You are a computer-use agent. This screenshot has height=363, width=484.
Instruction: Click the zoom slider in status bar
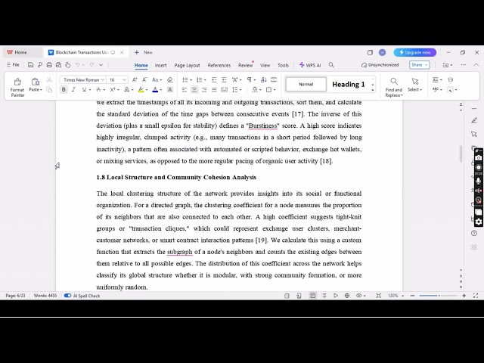coord(439,296)
